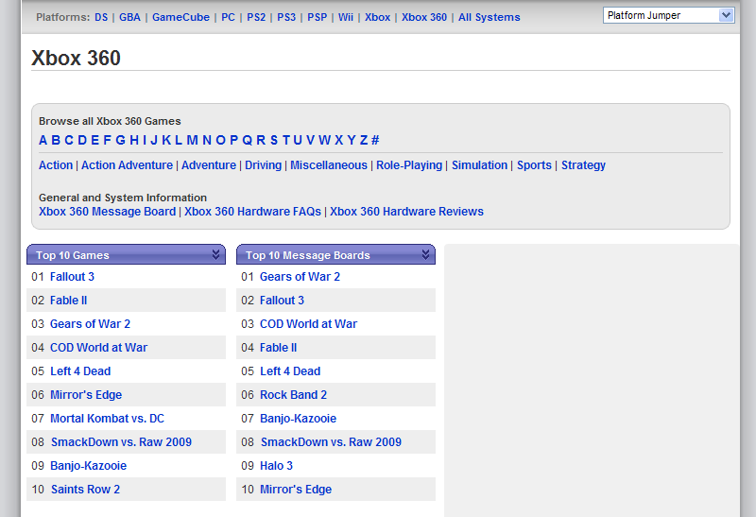Open SmackDown vs. Raw 2009 message board
Image resolution: width=756 pixels, height=517 pixels.
point(332,442)
